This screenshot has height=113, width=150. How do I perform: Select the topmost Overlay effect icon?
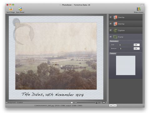[115, 17]
